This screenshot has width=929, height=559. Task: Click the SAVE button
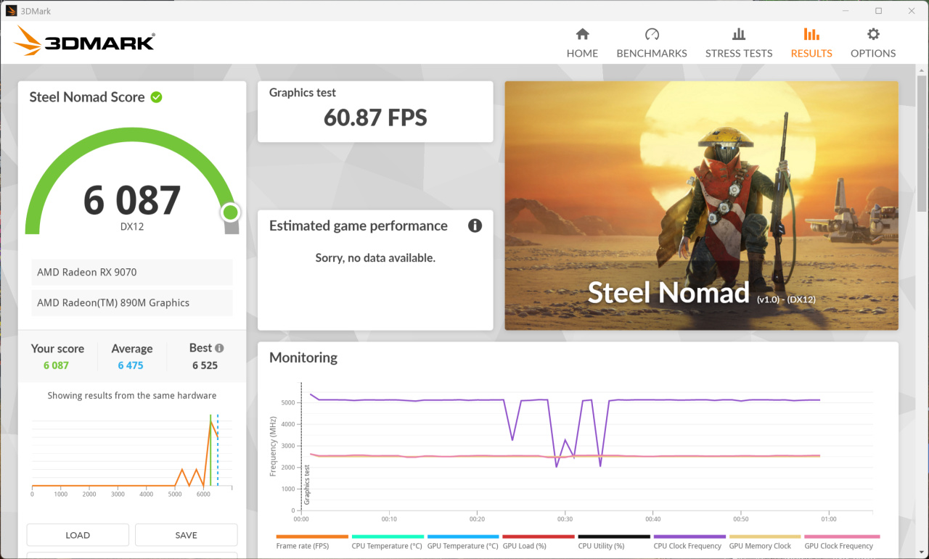[186, 535]
